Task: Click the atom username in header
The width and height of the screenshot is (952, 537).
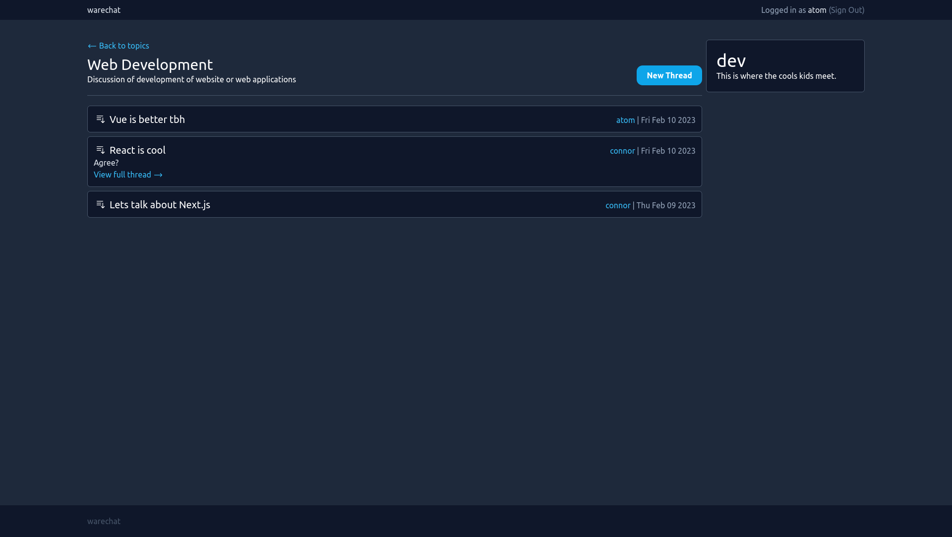Action: (817, 10)
